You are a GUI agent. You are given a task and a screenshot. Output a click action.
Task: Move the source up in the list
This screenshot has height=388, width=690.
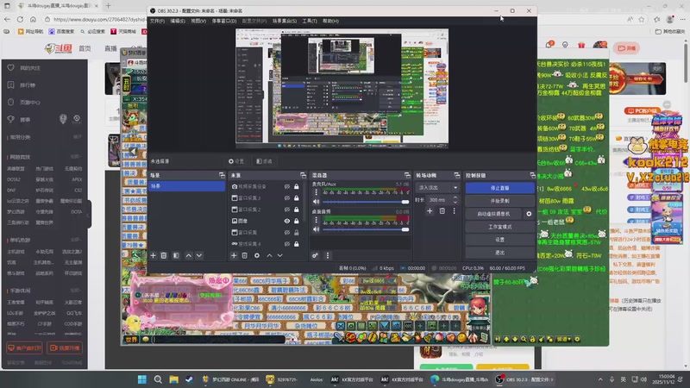[269, 255]
